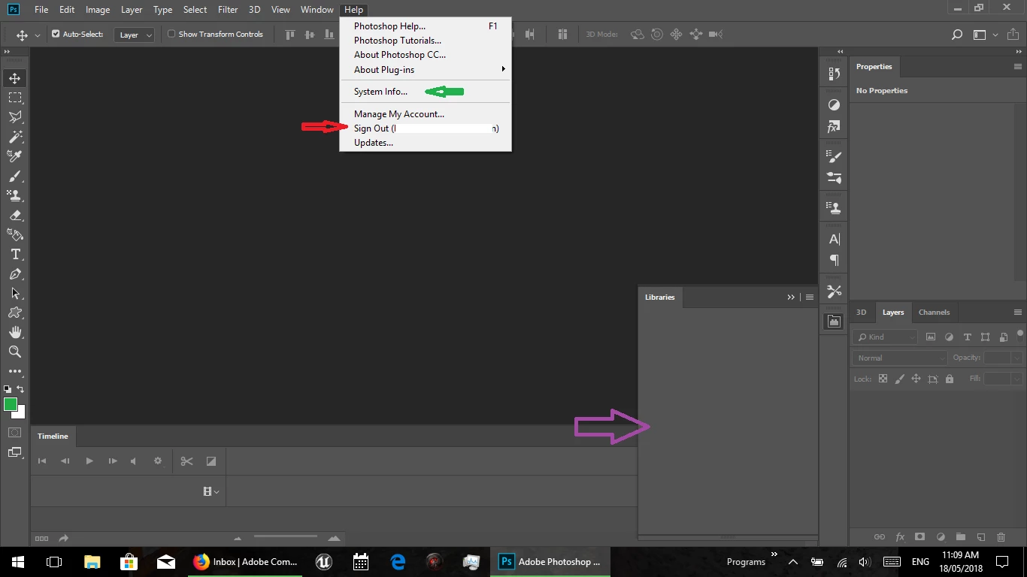The height and width of the screenshot is (577, 1027).
Task: Open the search magnifier in options bar
Action: (x=957, y=35)
